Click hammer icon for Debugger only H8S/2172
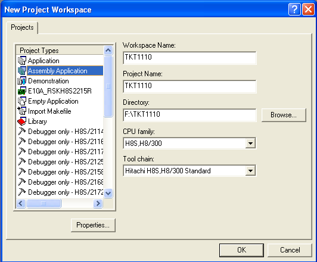 (x=22, y=192)
